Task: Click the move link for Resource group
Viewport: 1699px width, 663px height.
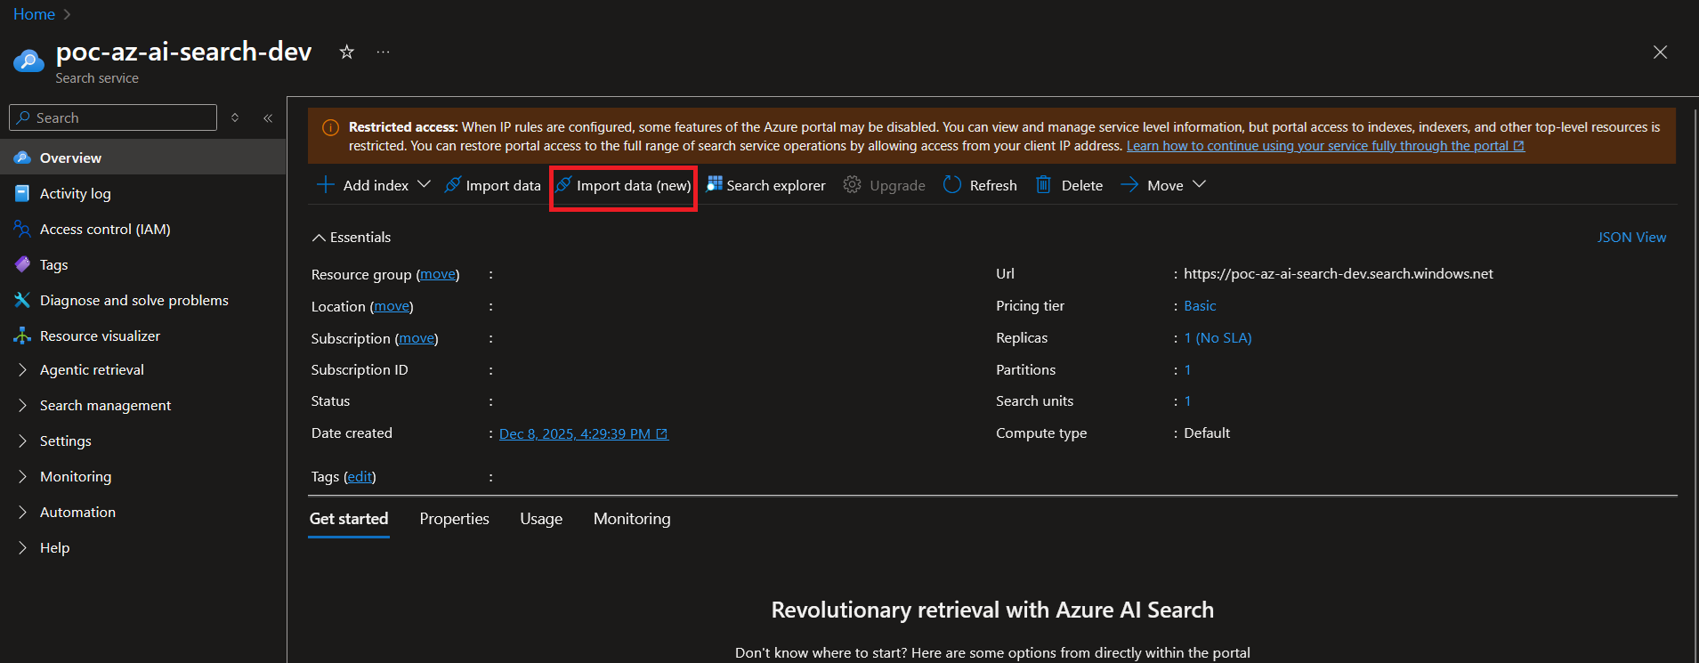Action: pos(438,274)
